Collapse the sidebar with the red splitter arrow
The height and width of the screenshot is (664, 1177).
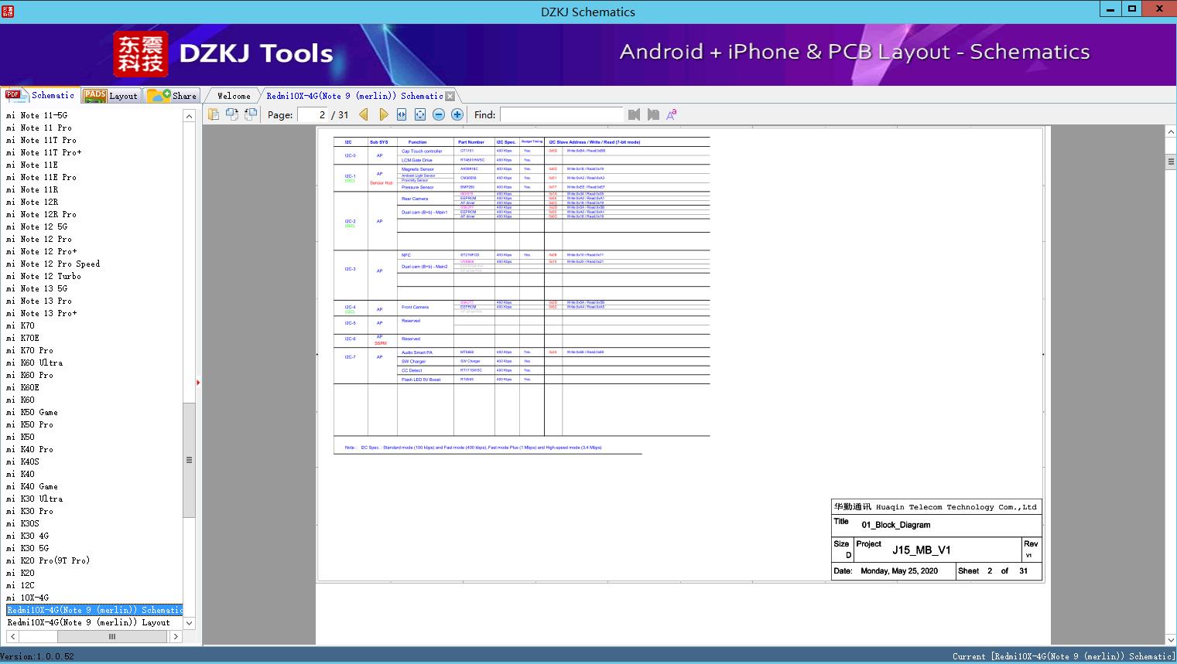coord(198,382)
